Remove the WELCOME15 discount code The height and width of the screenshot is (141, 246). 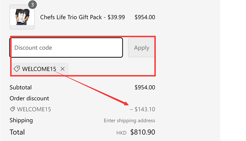pyautogui.click(x=62, y=69)
